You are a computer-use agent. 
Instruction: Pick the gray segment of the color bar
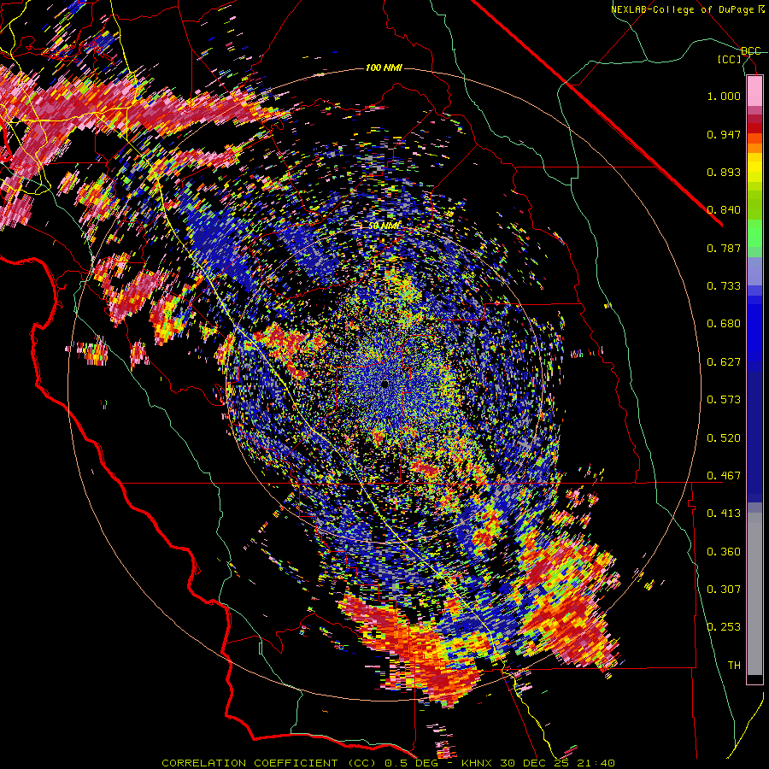click(754, 594)
